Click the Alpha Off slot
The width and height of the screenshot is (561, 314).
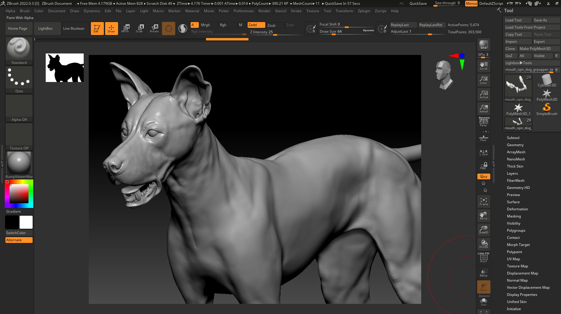[x=19, y=108]
